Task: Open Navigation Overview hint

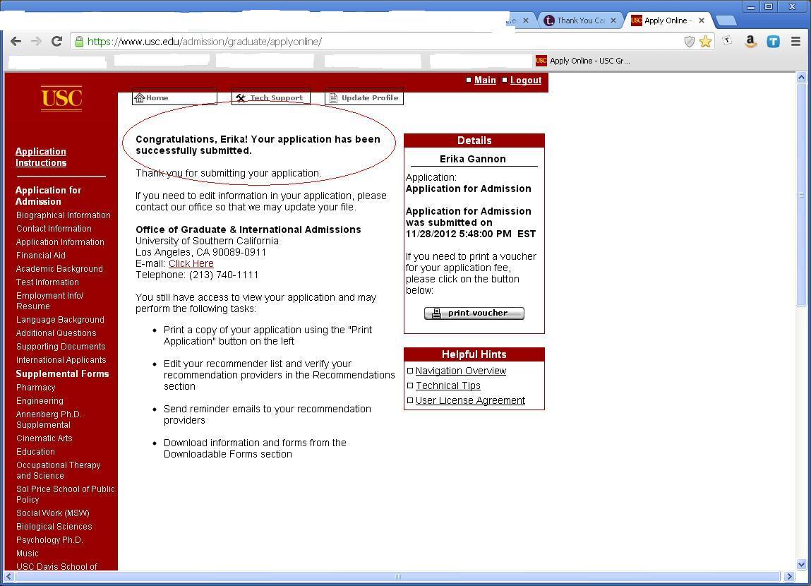Action: [x=460, y=371]
